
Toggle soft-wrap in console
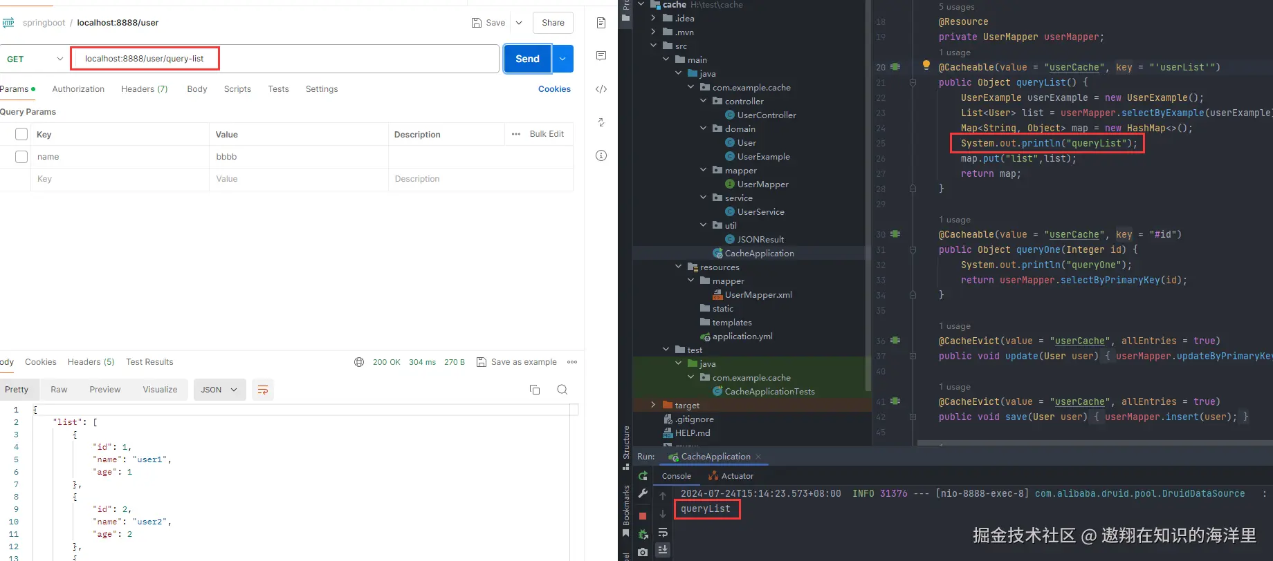(663, 533)
